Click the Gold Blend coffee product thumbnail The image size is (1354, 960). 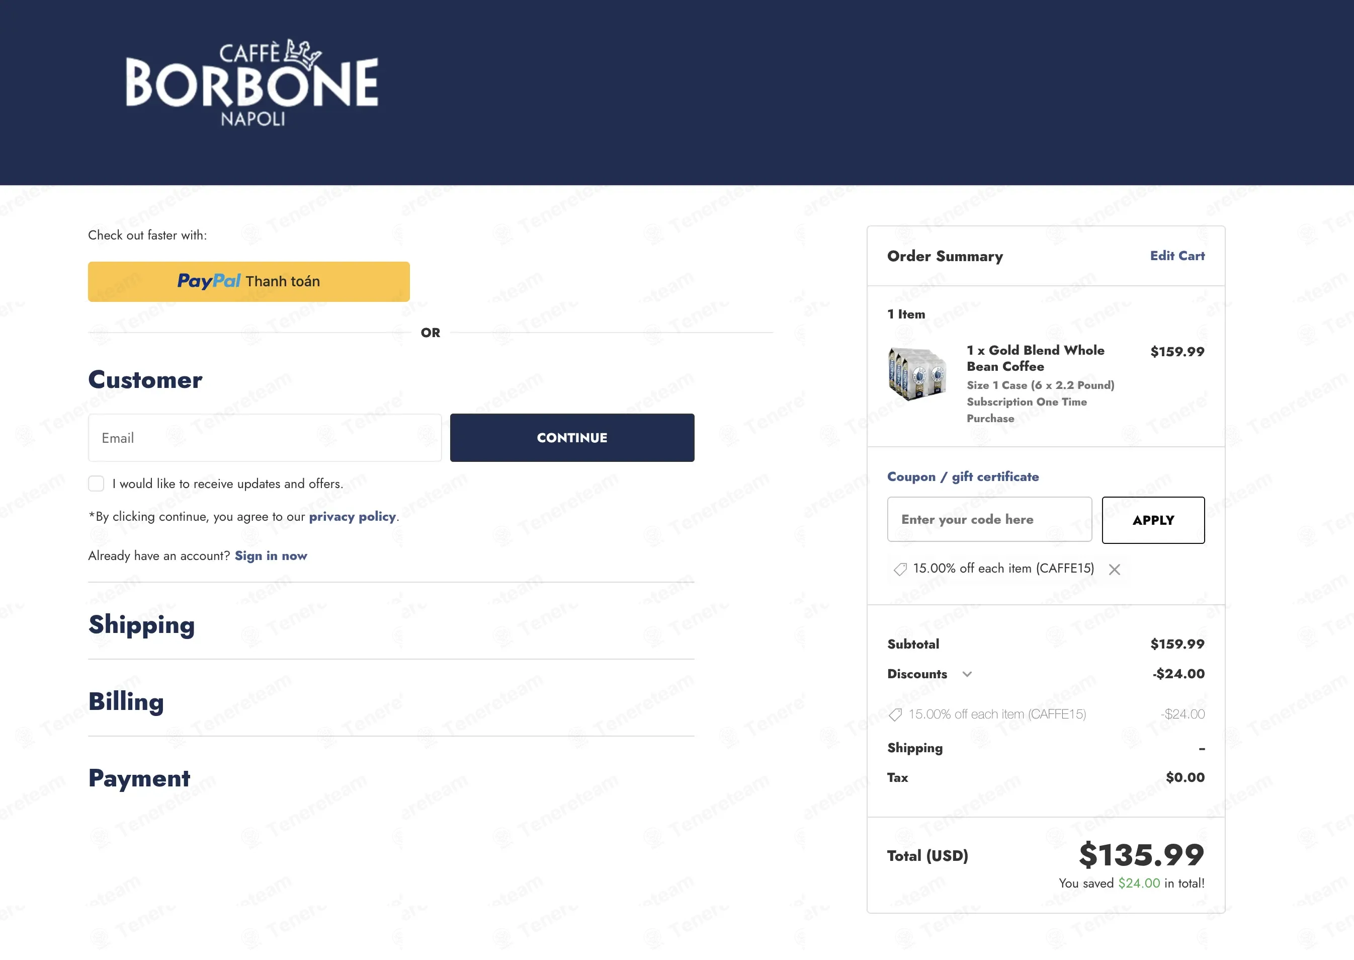(x=917, y=374)
